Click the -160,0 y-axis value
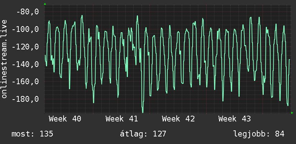Image resolution: width=296 pixels, height=144 pixels. (x=25, y=82)
